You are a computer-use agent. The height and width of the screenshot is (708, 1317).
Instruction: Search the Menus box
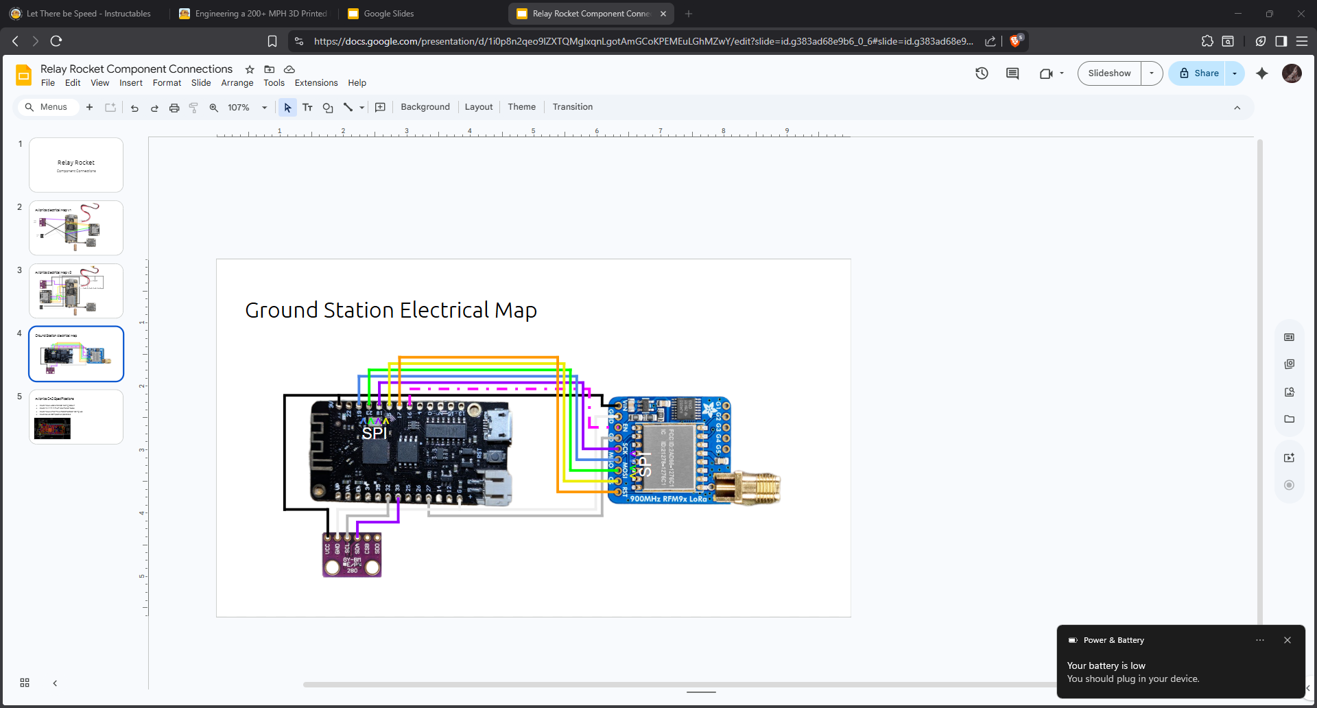pos(47,107)
